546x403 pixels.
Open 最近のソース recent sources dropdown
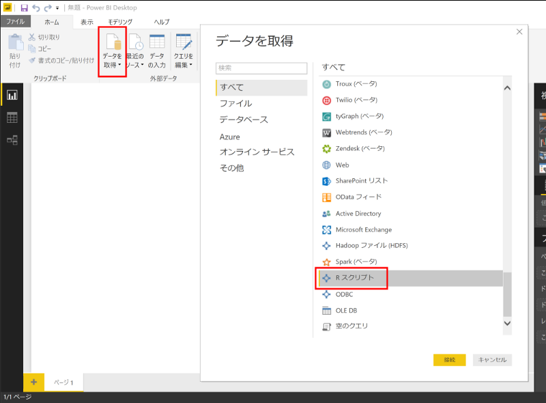tap(135, 51)
